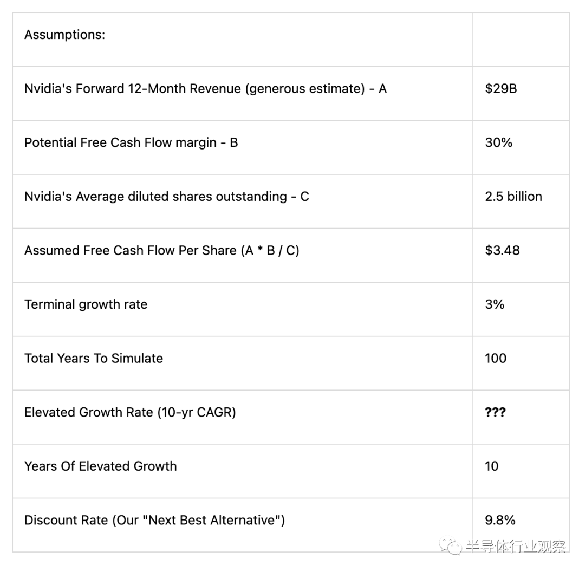Click the WeChat watermark logo icon

(451, 546)
